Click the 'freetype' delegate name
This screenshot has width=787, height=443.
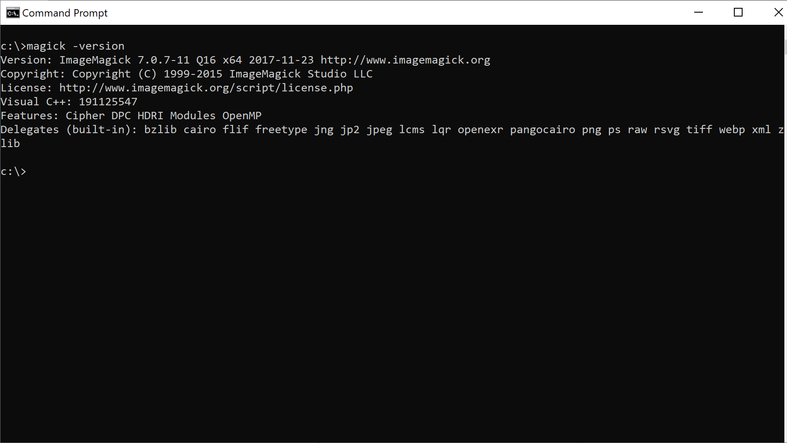(281, 130)
